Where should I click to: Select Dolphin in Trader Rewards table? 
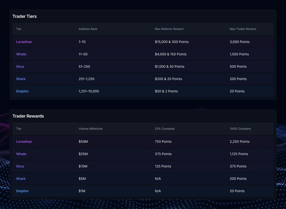[22, 191]
